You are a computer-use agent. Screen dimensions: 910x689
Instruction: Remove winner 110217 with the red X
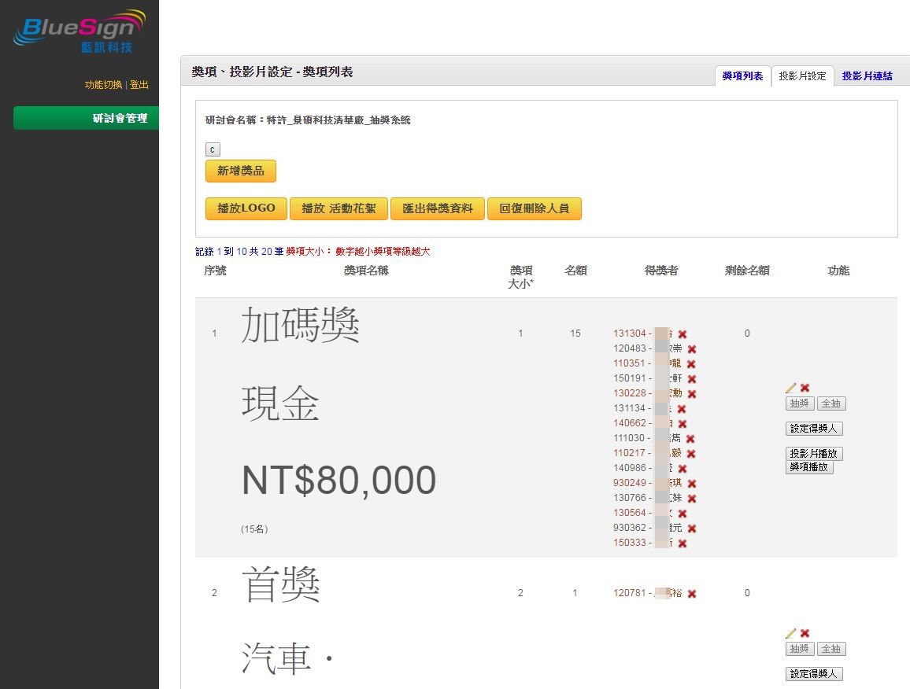click(690, 454)
